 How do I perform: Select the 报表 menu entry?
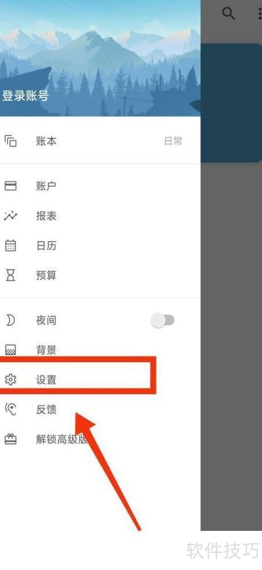[x=100, y=216]
